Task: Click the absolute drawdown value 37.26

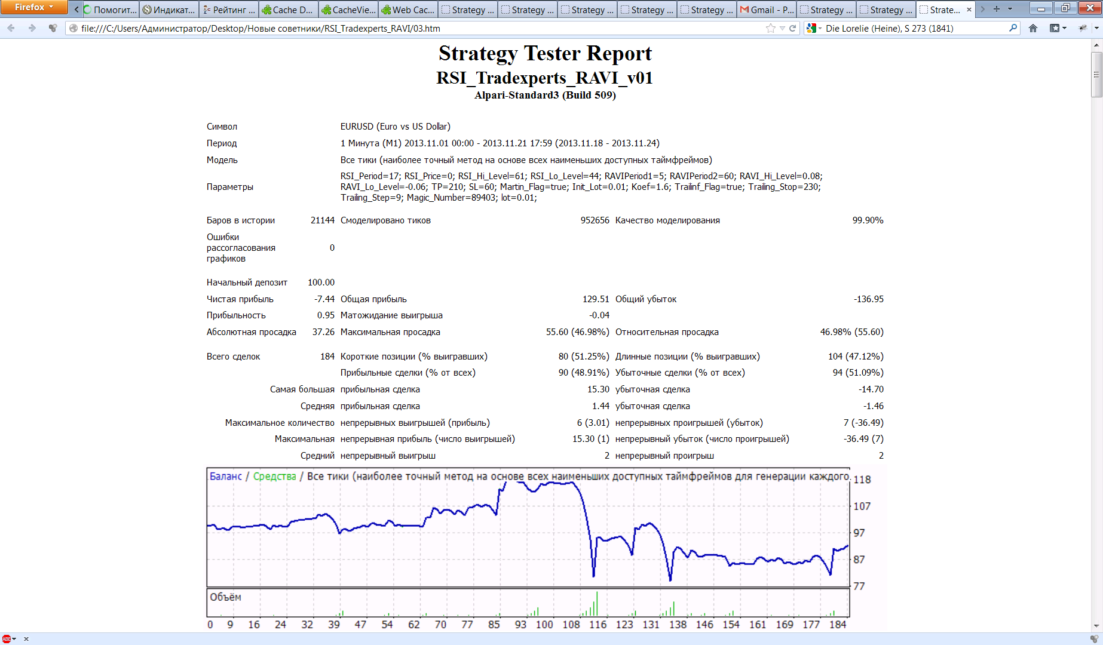Action: pyautogui.click(x=323, y=332)
